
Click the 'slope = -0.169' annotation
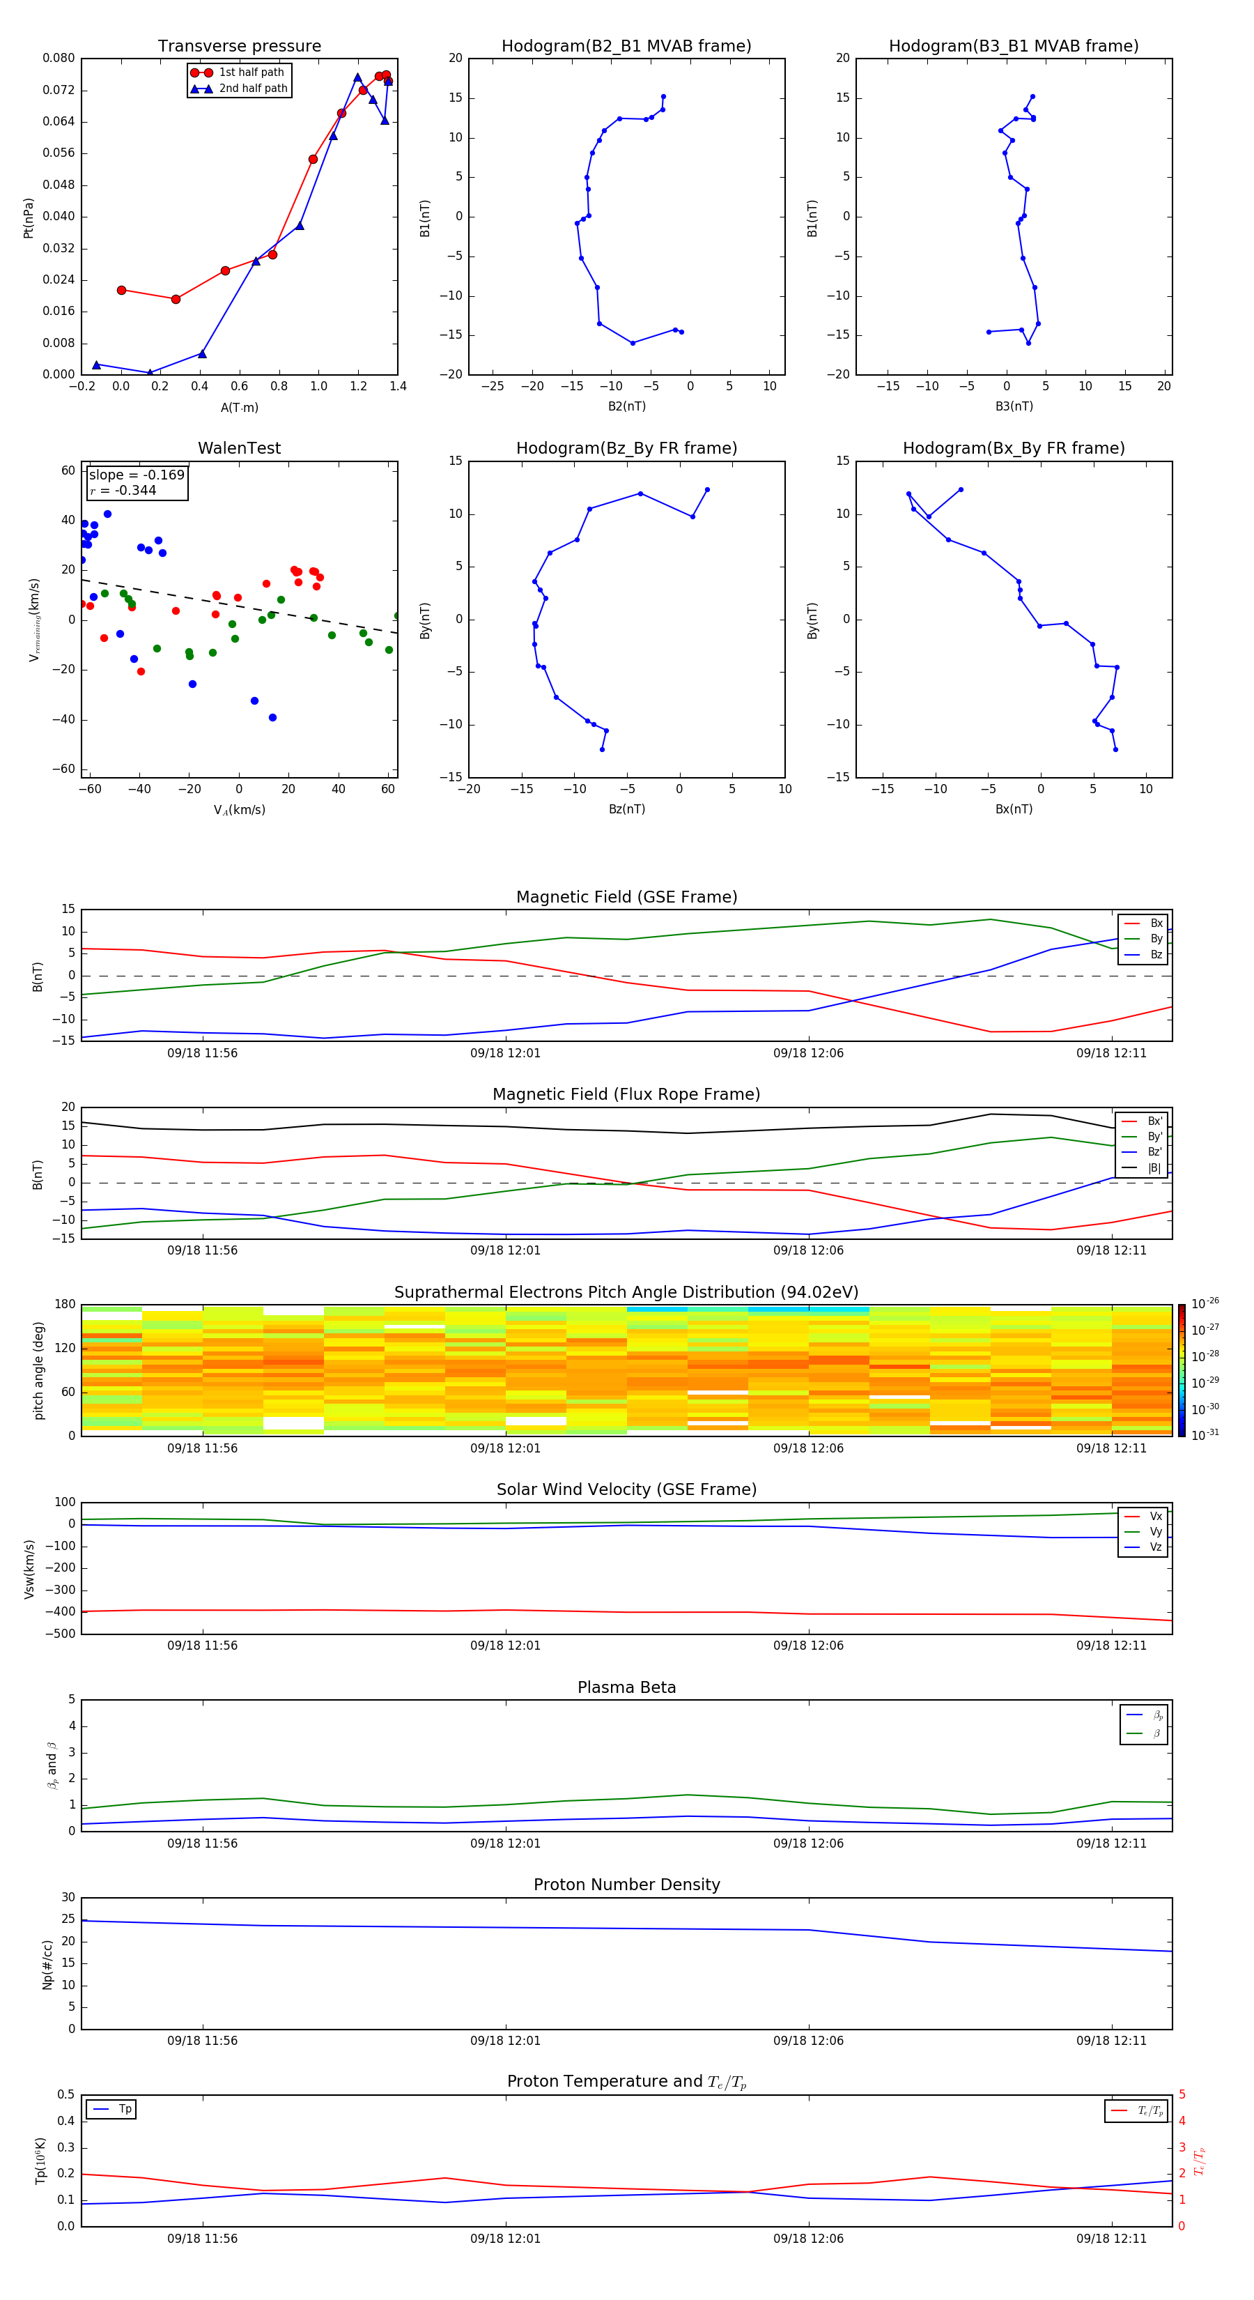coord(137,475)
